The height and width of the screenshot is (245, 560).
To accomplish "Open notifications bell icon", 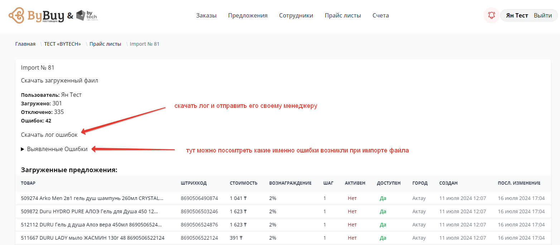I will [491, 15].
